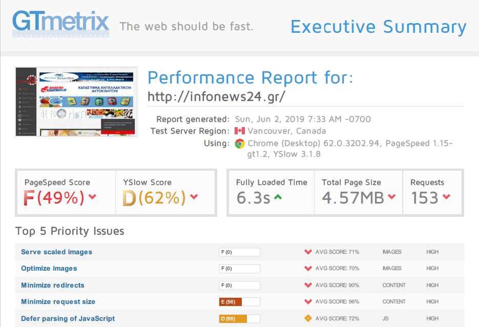
Task: Expand the Minimize request size recommendation
Action: point(58,301)
